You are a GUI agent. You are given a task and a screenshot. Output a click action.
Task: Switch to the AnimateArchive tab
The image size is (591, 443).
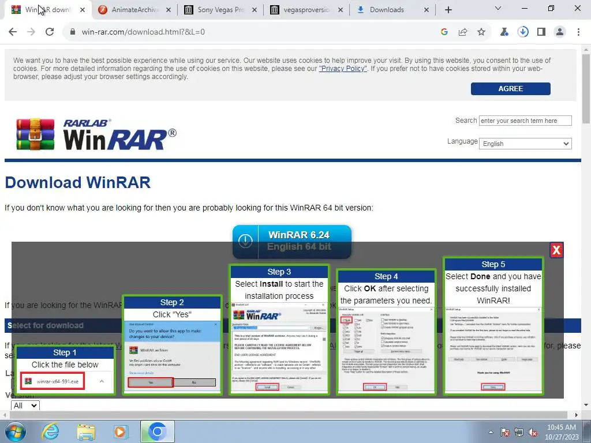(x=134, y=10)
